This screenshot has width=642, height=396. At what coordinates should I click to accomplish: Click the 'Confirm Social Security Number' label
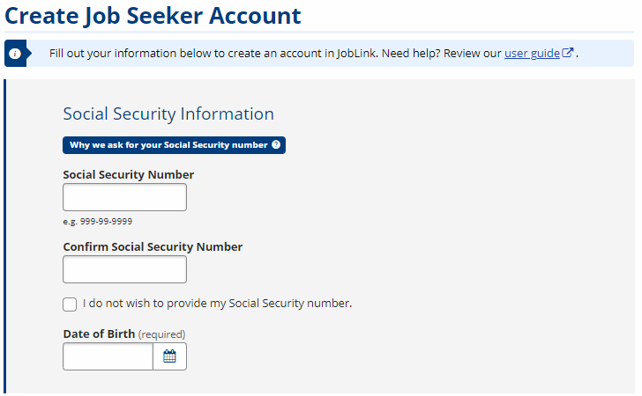153,246
